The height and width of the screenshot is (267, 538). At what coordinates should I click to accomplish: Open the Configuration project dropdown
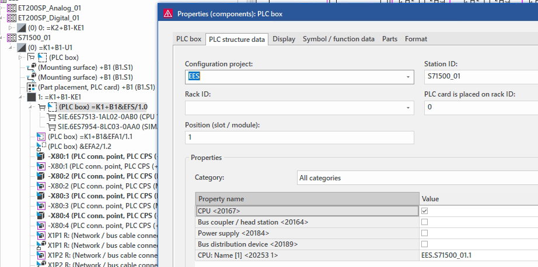407,77
